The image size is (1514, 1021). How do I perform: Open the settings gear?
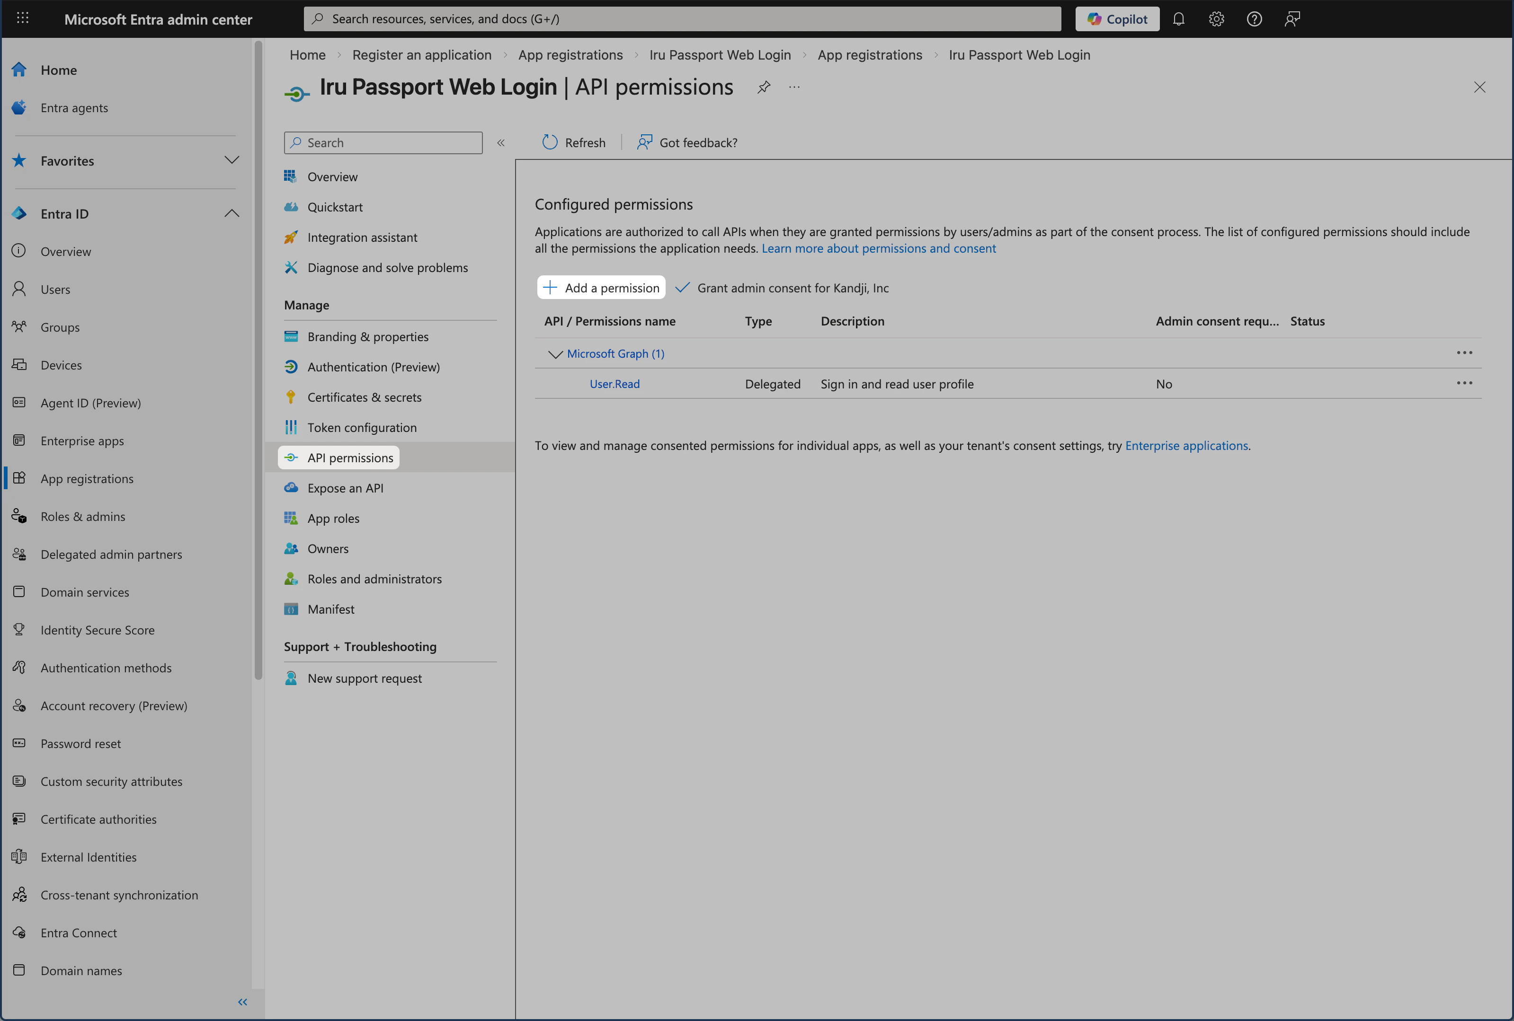point(1216,19)
